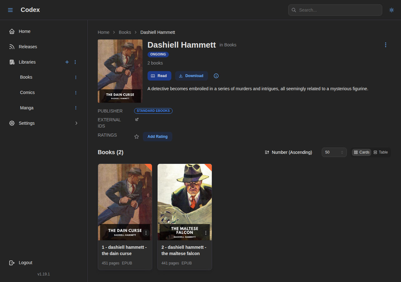Open Home from the sidebar

[44, 31]
